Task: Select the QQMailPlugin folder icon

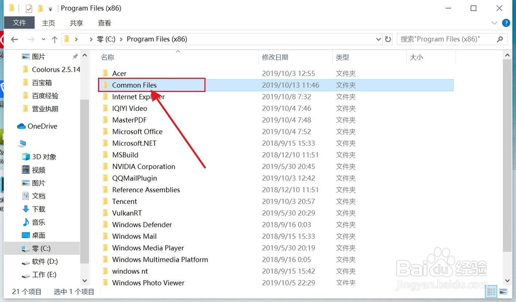Action: [x=105, y=178]
